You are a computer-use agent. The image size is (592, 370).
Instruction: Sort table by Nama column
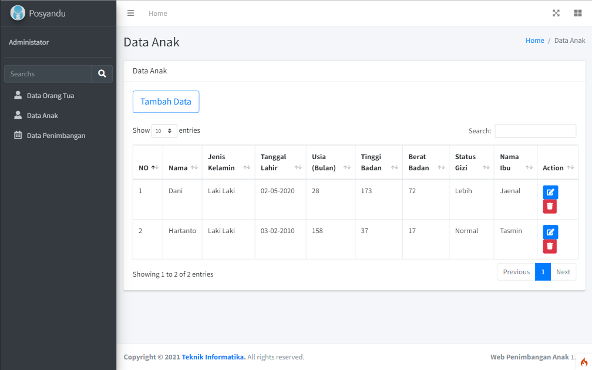[182, 168]
